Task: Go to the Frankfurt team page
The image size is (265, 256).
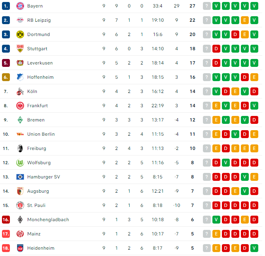Action: (x=38, y=106)
